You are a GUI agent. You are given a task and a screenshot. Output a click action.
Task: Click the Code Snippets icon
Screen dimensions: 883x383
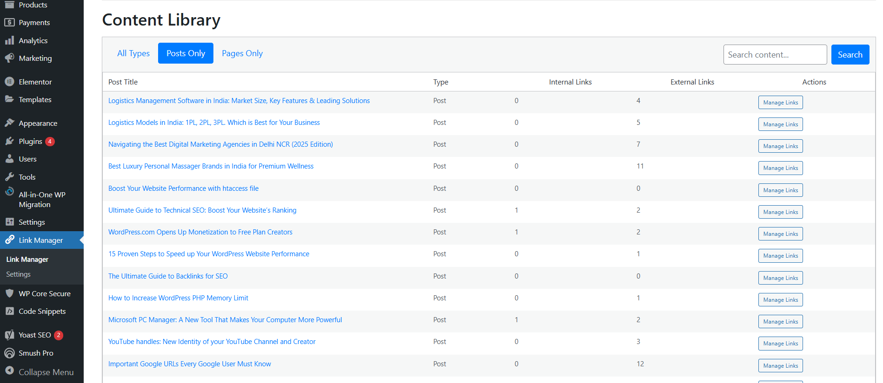point(9,311)
